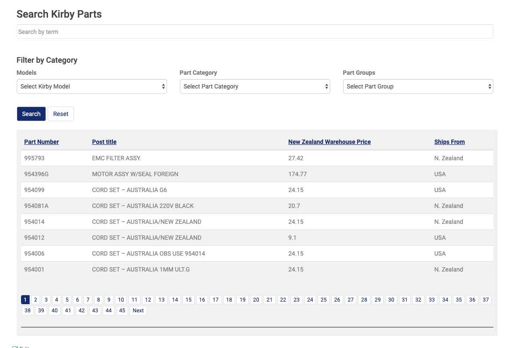Open the Select Kirby Model dropdown

pyautogui.click(x=91, y=86)
